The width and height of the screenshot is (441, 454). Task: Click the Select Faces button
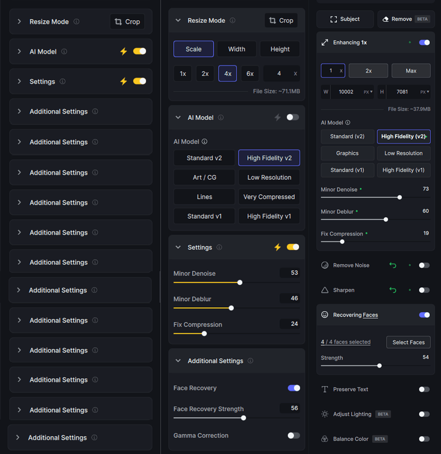[x=408, y=342]
